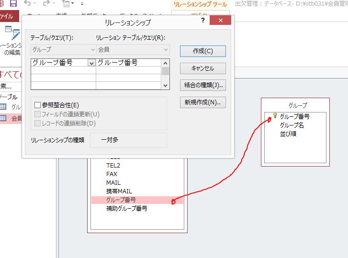The image size is (348, 258).
Task: Open the Customize Quick Access Toolbar arrow
Action: (x=82, y=3)
